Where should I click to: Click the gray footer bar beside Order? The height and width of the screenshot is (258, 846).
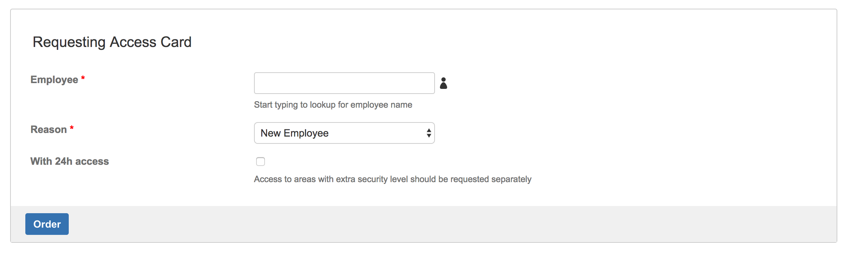(434, 224)
